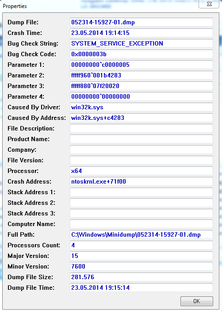Click the "Crash Time:" label
The height and width of the screenshot is (311, 222).
[x=25, y=33]
